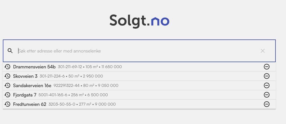Click history icon beside Fredtunveien 62
Viewport: 286px width, 124px height.
pyautogui.click(x=8, y=104)
